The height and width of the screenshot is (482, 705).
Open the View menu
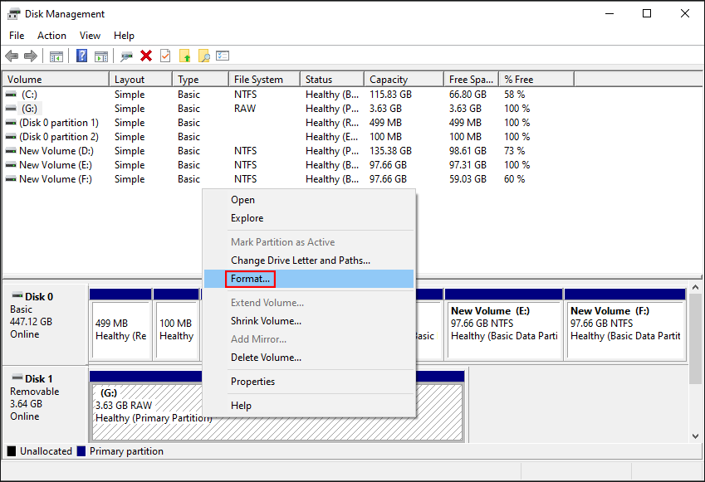click(x=90, y=36)
